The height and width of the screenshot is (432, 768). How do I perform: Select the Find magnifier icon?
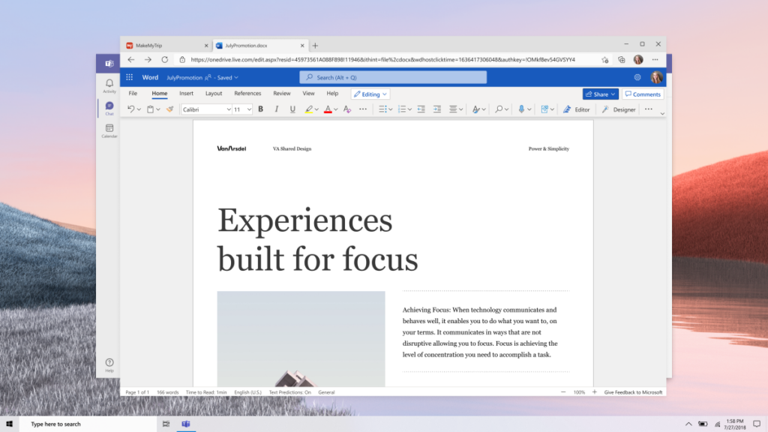click(x=499, y=109)
